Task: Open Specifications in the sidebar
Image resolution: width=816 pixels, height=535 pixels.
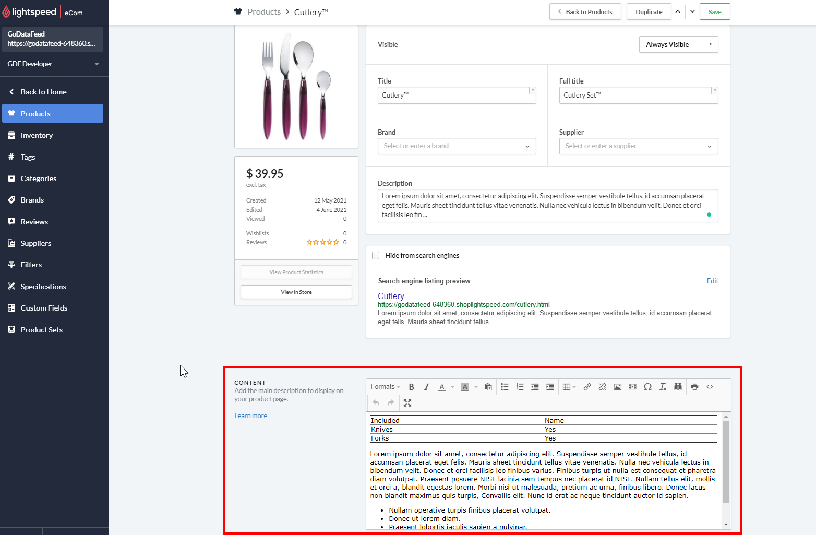Action: point(52,287)
